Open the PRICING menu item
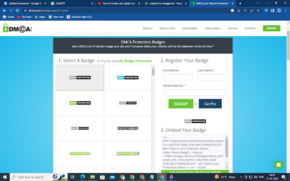The height and width of the screenshot is (181, 290). point(232,29)
